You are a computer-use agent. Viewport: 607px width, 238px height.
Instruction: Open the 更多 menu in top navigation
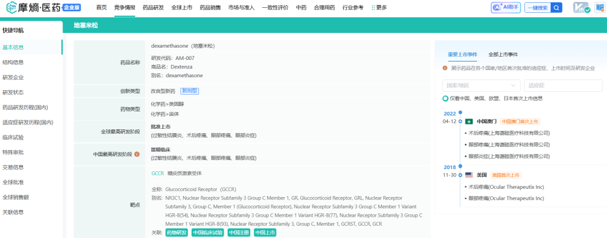click(x=379, y=8)
